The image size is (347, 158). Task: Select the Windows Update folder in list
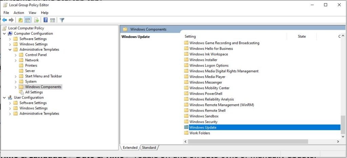coord(203,128)
